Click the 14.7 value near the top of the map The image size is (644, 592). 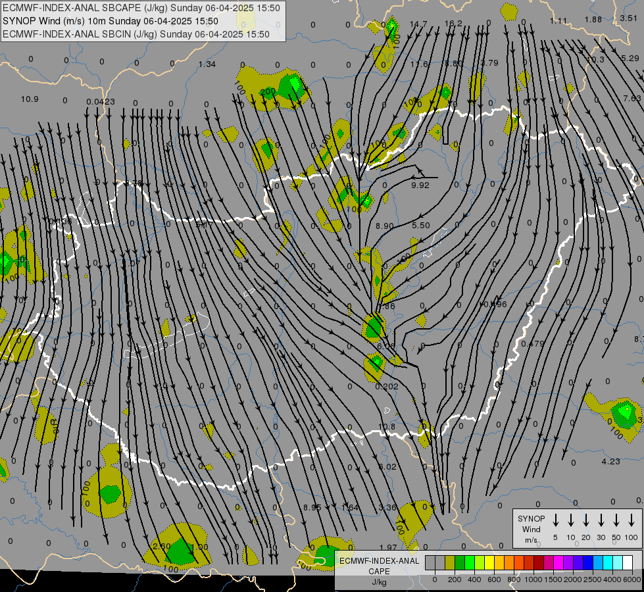pos(418,24)
